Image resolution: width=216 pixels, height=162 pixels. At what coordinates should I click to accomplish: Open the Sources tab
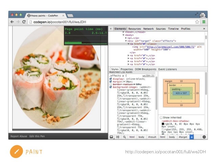click(x=161, y=29)
